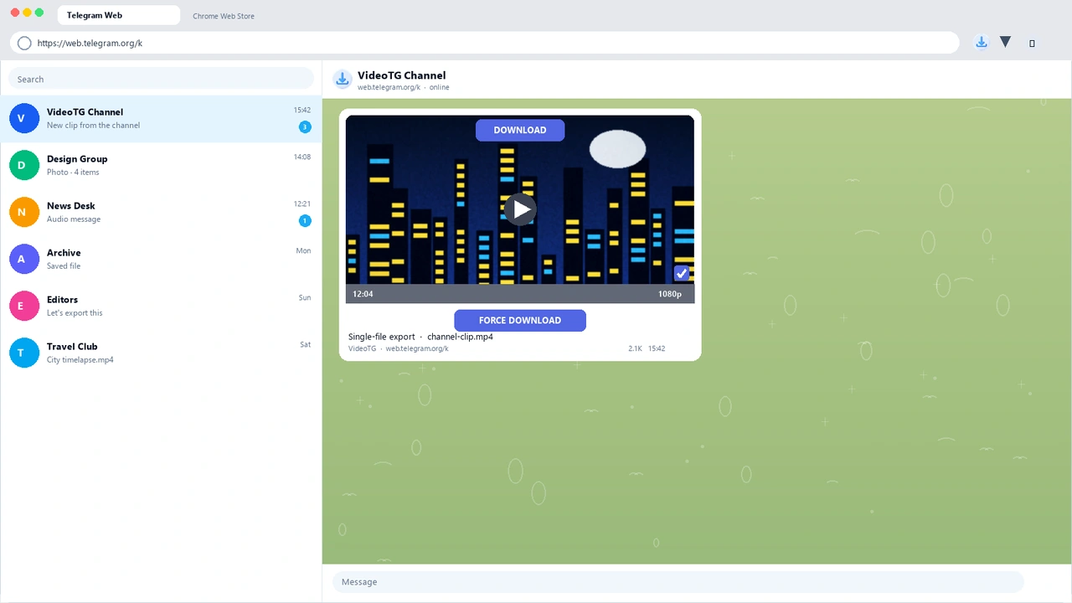The image size is (1072, 603).
Task: Open the Archive chat
Action: [161, 259]
